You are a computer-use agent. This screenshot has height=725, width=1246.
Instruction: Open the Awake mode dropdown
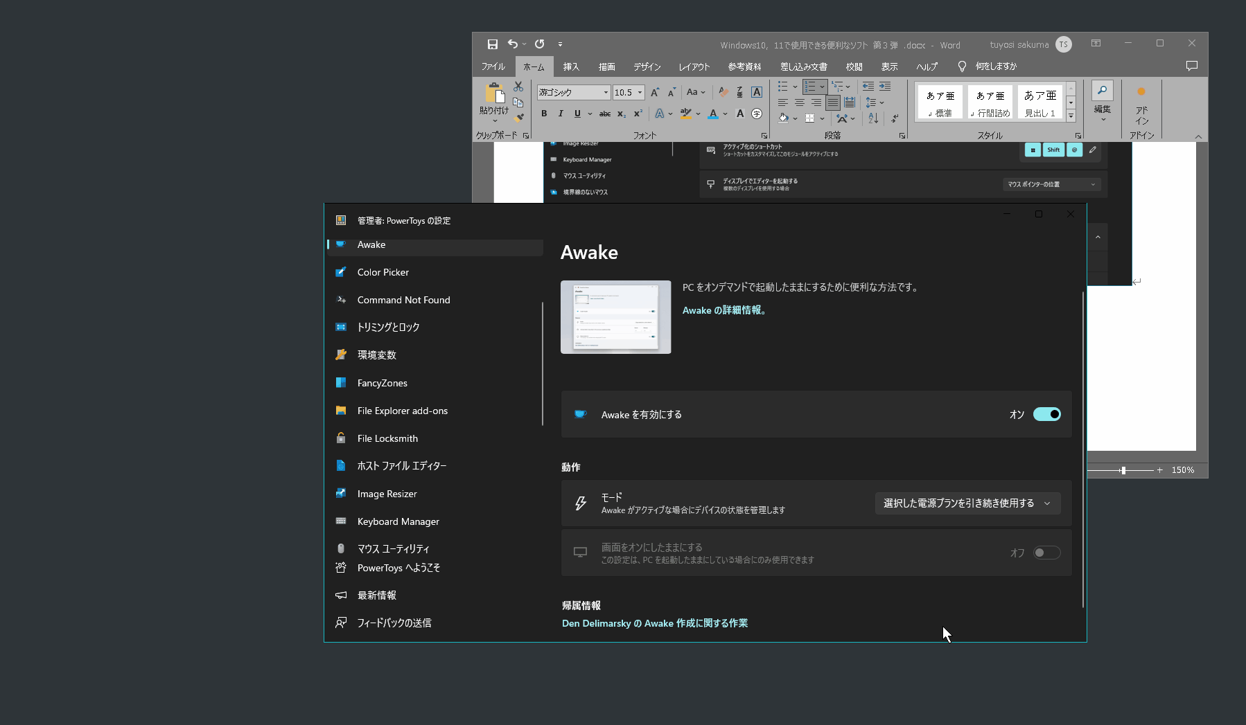tap(967, 503)
